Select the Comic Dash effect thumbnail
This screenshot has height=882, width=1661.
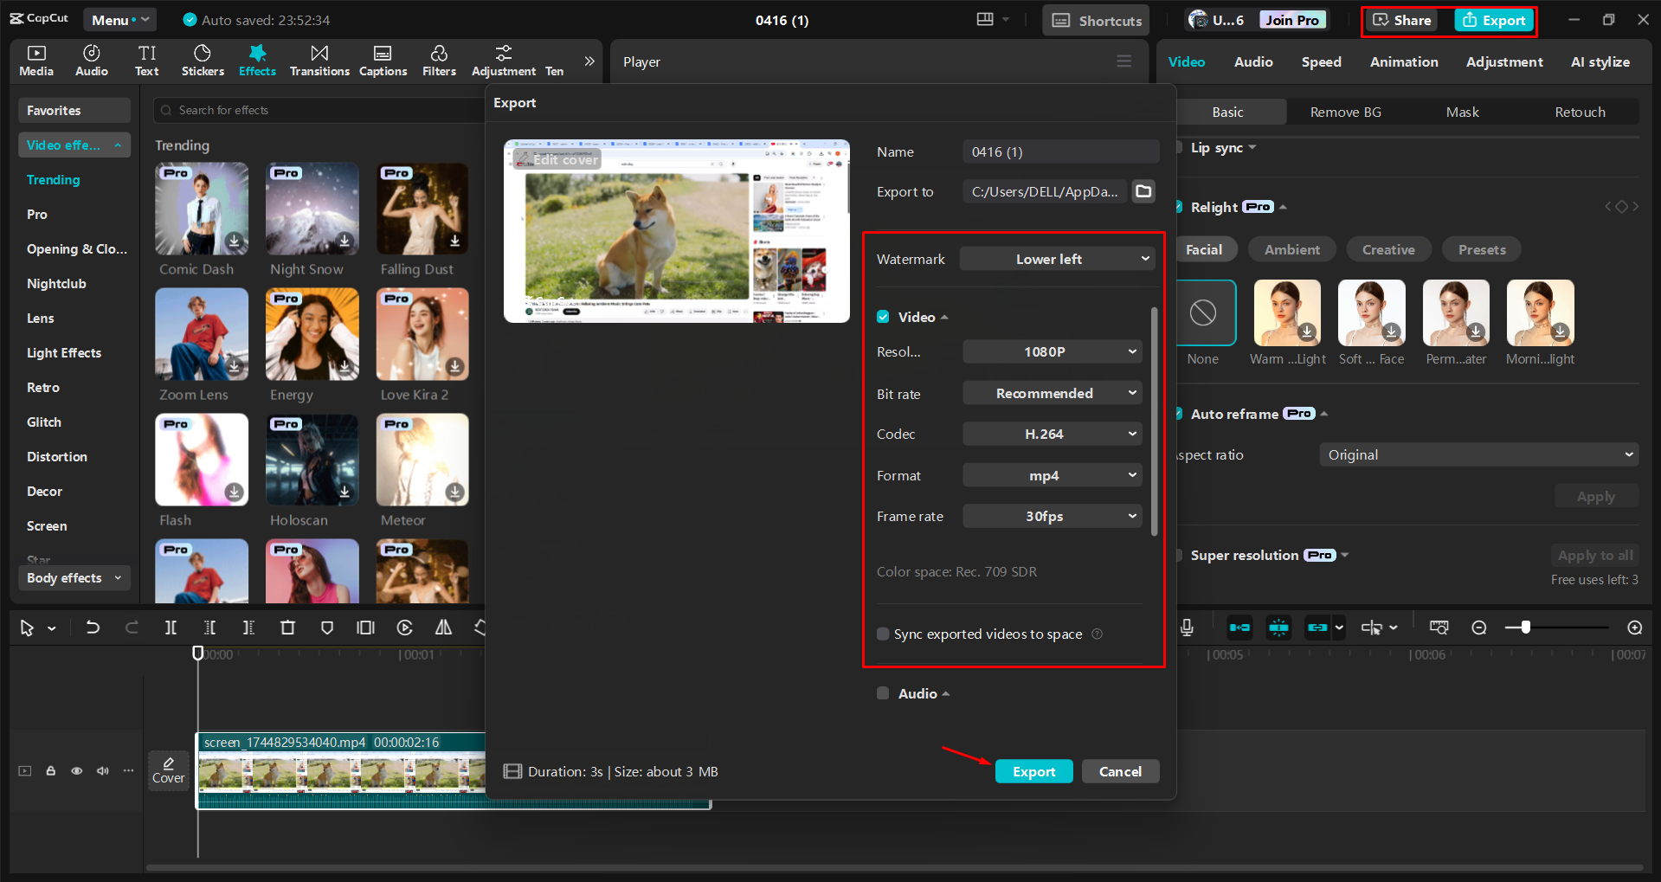tap(201, 209)
